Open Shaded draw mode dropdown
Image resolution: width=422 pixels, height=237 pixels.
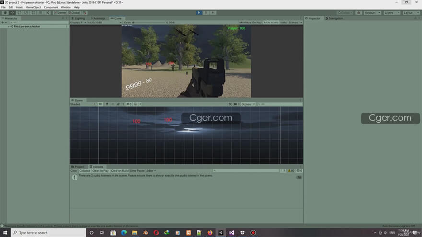coord(83,104)
